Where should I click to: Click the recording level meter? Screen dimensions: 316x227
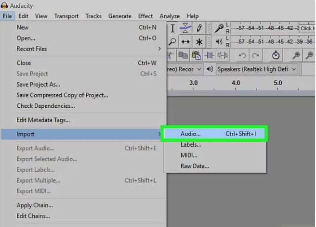click(x=273, y=28)
